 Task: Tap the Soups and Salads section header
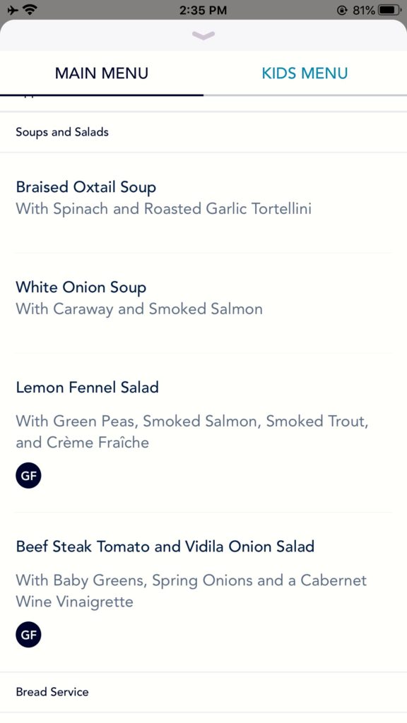click(x=203, y=132)
